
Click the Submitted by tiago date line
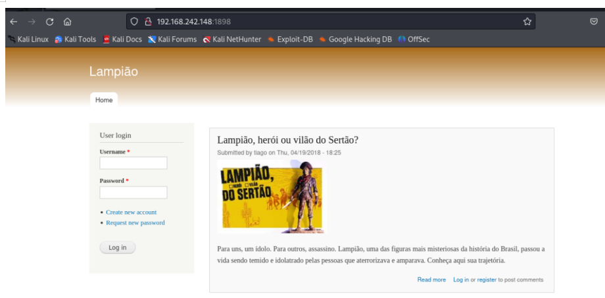279,153
